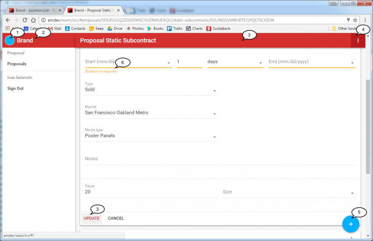Reload the page with browser refresh icon
This screenshot has height=241, width=373.
[25, 20]
